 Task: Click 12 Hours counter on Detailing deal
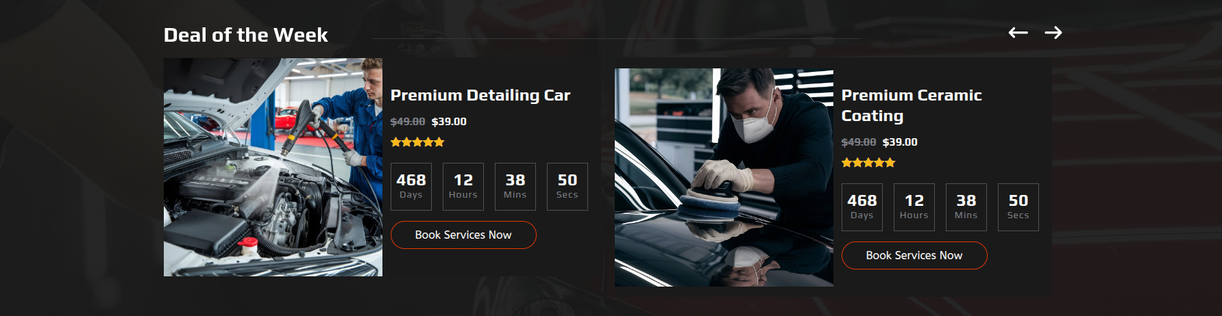click(x=463, y=187)
